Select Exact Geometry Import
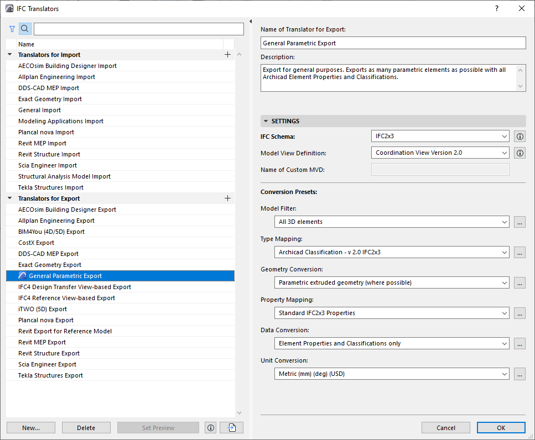This screenshot has width=535, height=440. 120,99
